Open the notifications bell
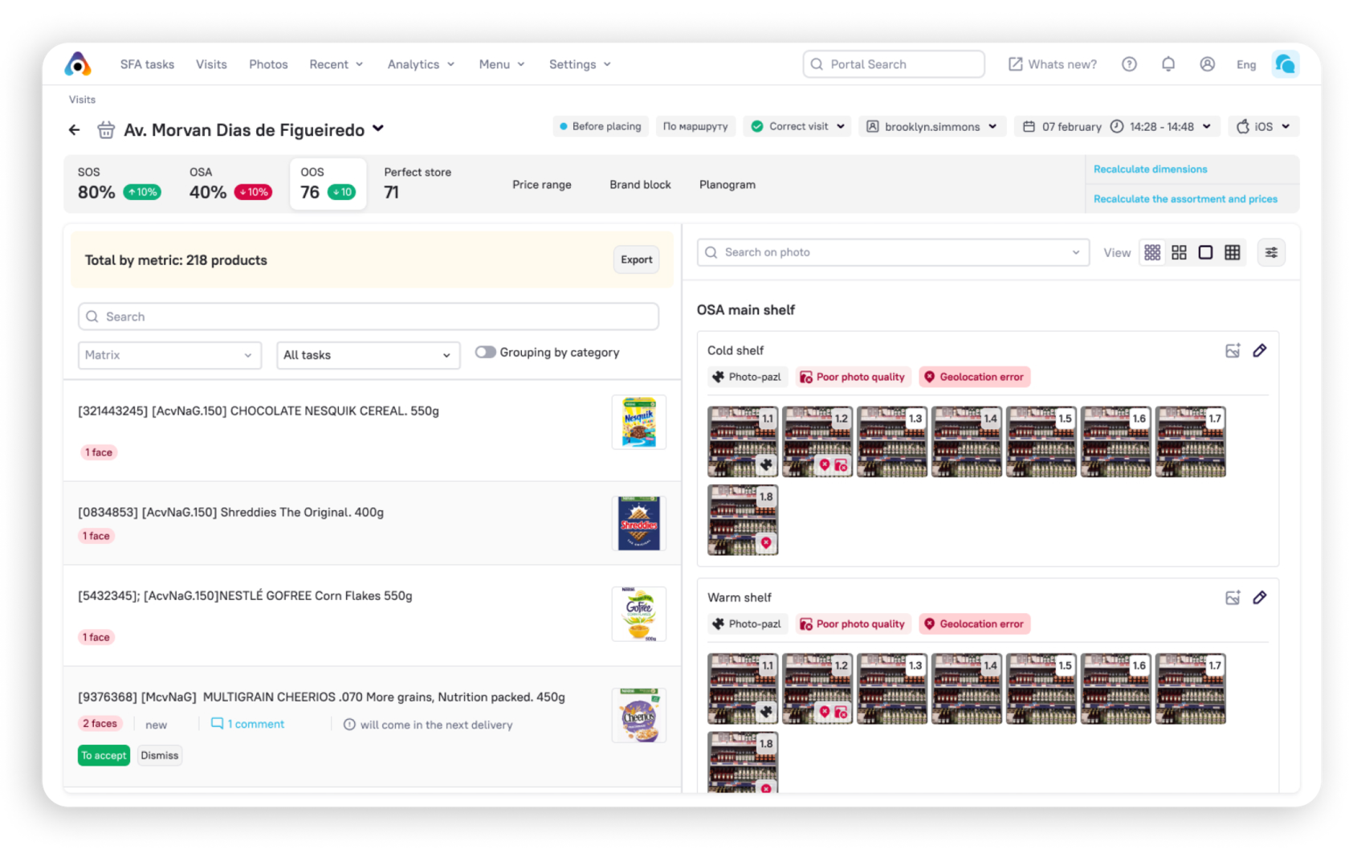Image resolution: width=1349 pixels, height=858 pixels. point(1168,64)
